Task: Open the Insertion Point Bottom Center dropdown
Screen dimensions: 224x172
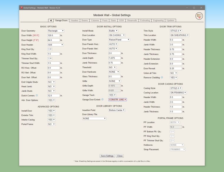Action: (x=117, y=110)
